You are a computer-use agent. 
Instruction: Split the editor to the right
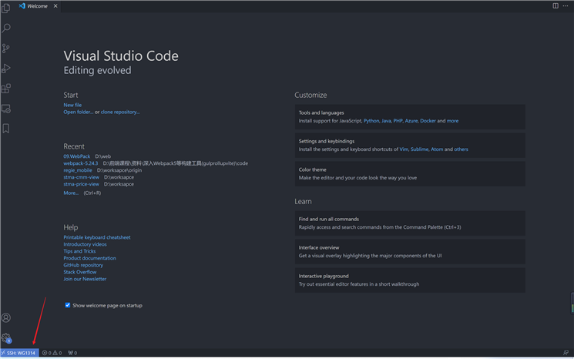[x=556, y=6]
